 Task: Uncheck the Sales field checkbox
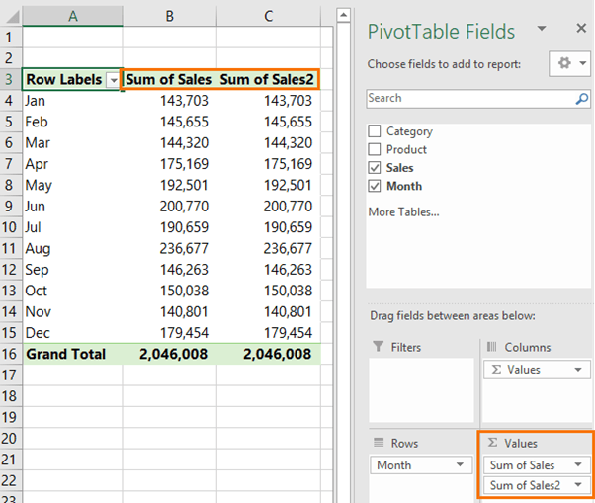pos(375,167)
